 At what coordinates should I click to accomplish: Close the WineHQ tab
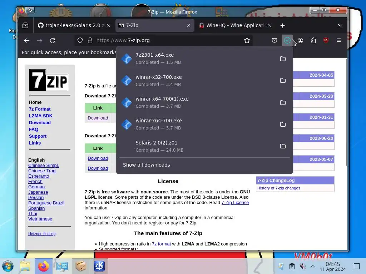pos(269,25)
